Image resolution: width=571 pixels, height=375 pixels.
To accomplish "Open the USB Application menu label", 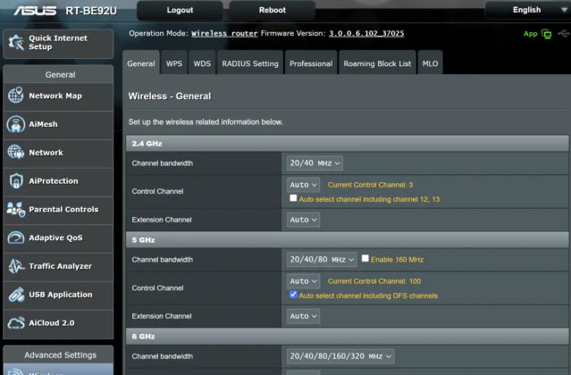I will pos(61,295).
